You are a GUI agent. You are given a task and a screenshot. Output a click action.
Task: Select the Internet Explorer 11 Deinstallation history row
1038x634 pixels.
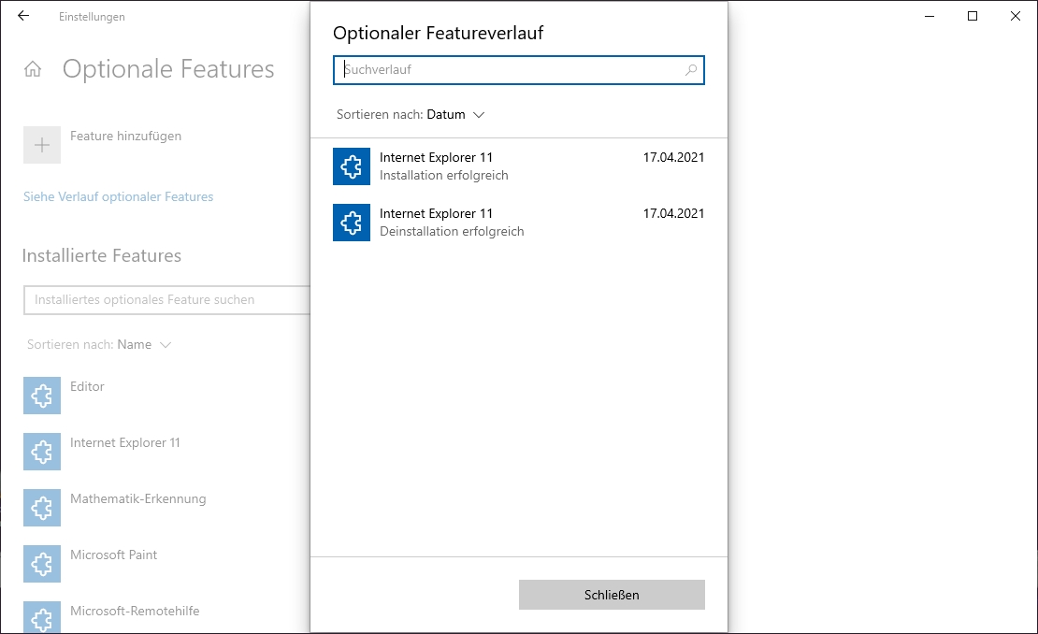[x=519, y=223]
